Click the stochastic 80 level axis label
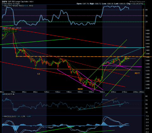 pyautogui.click(x=147, y=10)
